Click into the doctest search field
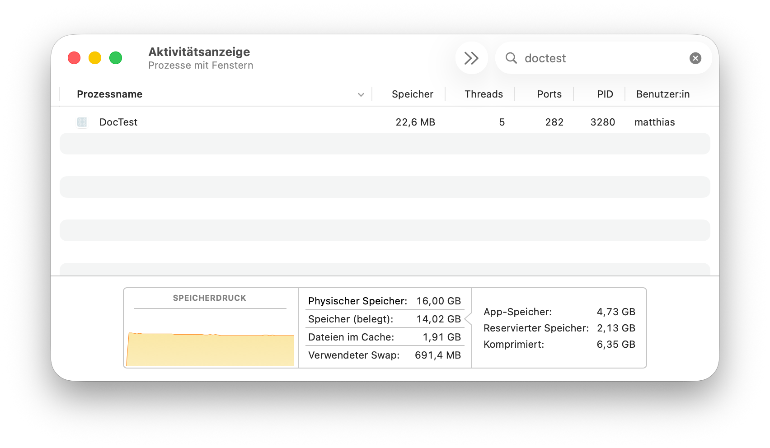 pyautogui.click(x=601, y=58)
